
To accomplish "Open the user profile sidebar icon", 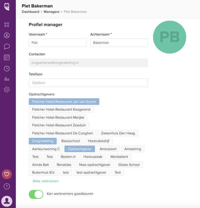I will [x=7, y=36].
